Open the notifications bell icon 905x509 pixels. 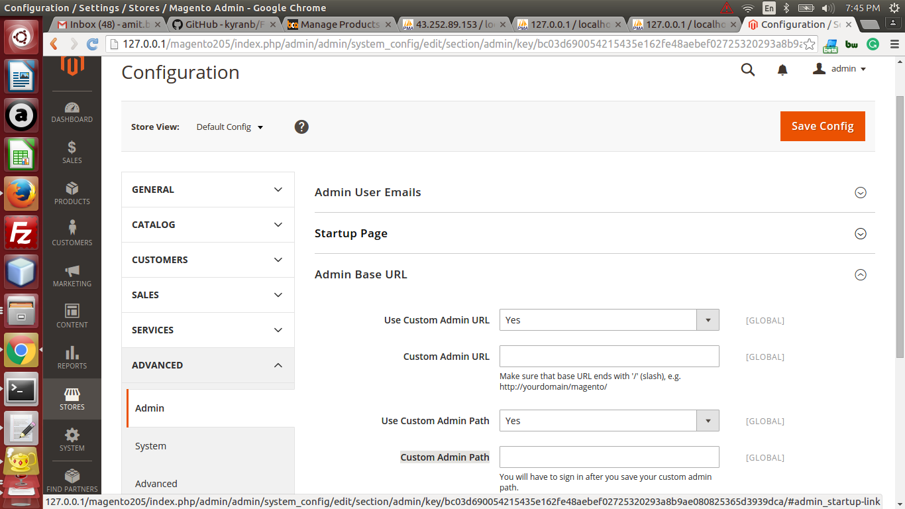(782, 70)
